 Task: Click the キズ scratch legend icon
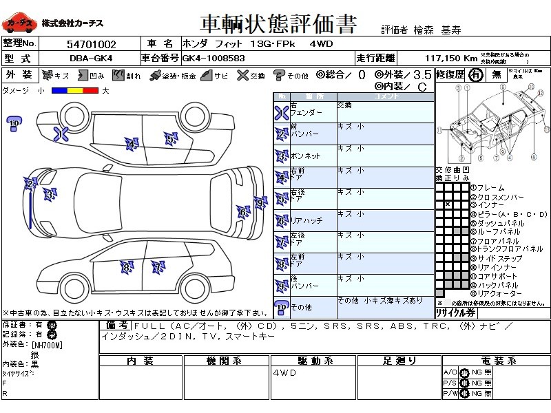tap(47, 76)
